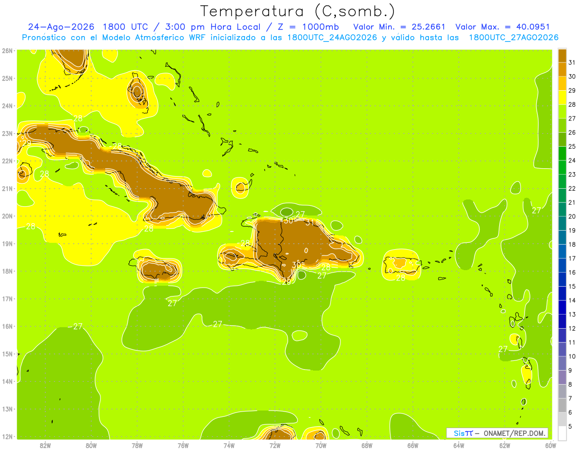This screenshot has width=585, height=452.
Task: Click the lime legend swatch between 27 and 28
Action: click(x=562, y=111)
